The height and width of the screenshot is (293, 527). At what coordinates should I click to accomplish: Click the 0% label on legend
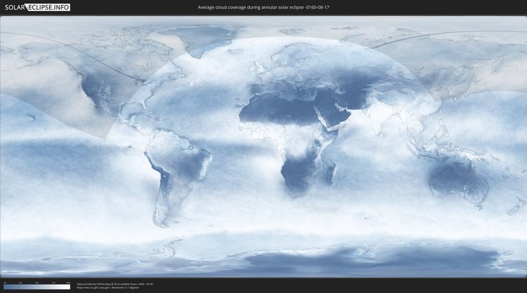[x=4, y=282]
